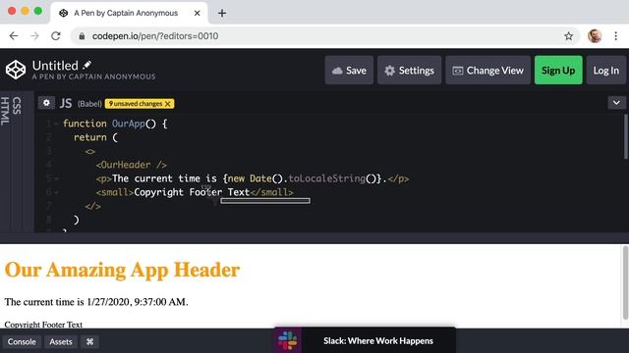Open the Chrome three-dot menu
629x353 pixels.
pos(616,36)
